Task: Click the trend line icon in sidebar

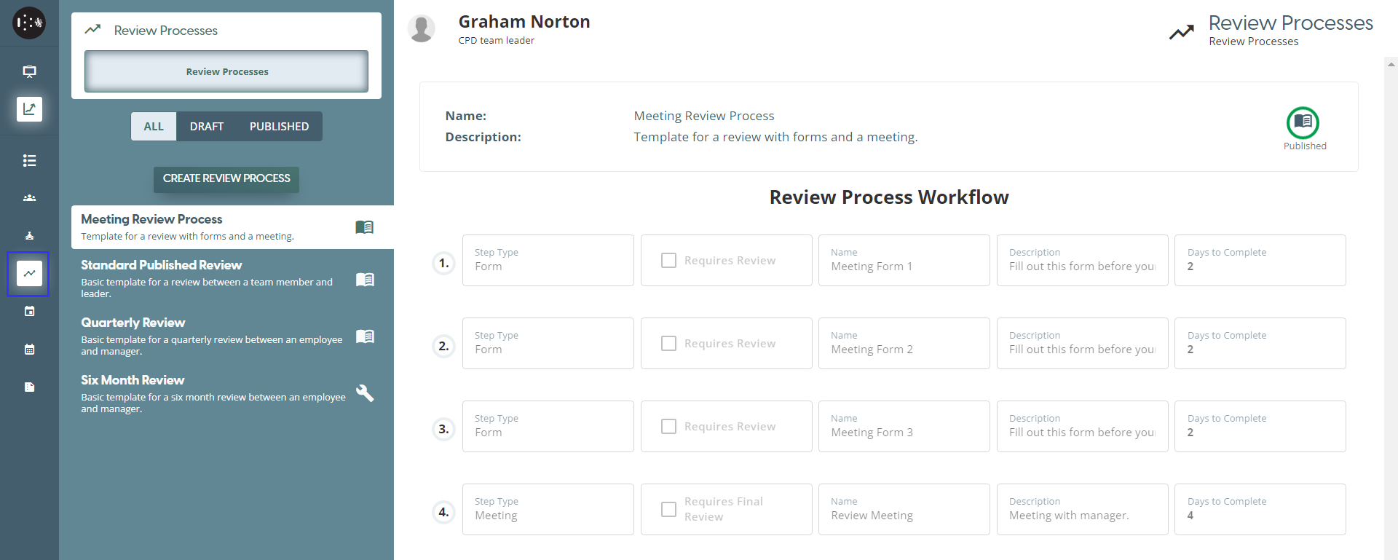Action: pyautogui.click(x=29, y=274)
